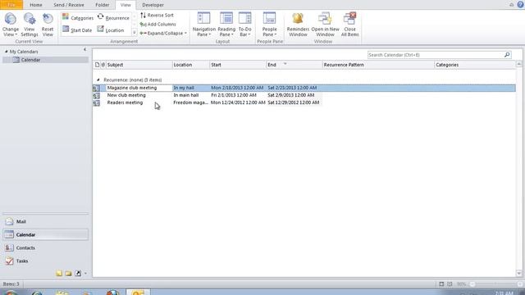This screenshot has width=525, height=295.
Task: Open the File tab
Action: (11, 5)
